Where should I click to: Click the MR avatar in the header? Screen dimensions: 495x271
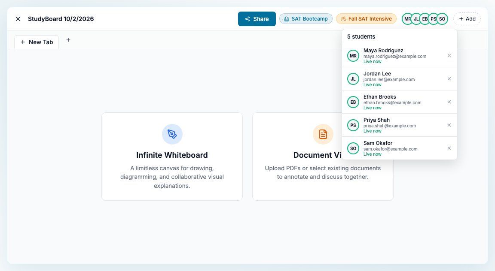406,19
